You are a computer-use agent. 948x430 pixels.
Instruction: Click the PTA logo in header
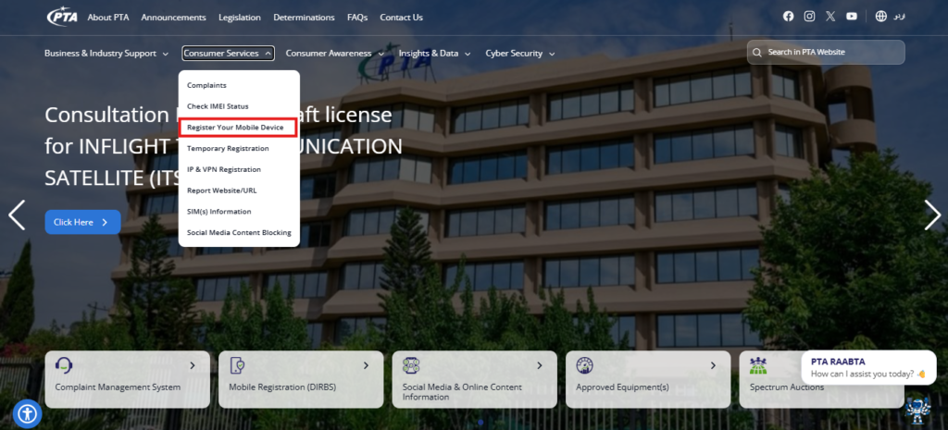[62, 17]
